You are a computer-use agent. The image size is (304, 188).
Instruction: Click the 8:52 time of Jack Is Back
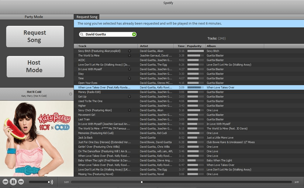[181, 138]
